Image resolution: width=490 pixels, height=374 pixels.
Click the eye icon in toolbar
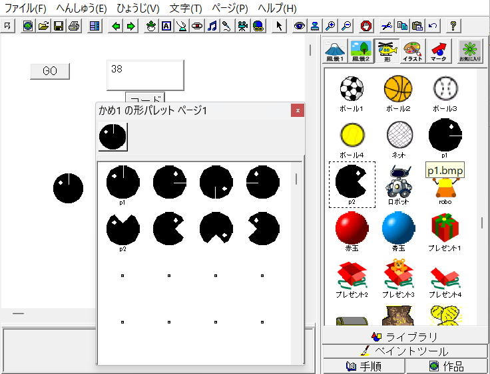tap(300, 26)
